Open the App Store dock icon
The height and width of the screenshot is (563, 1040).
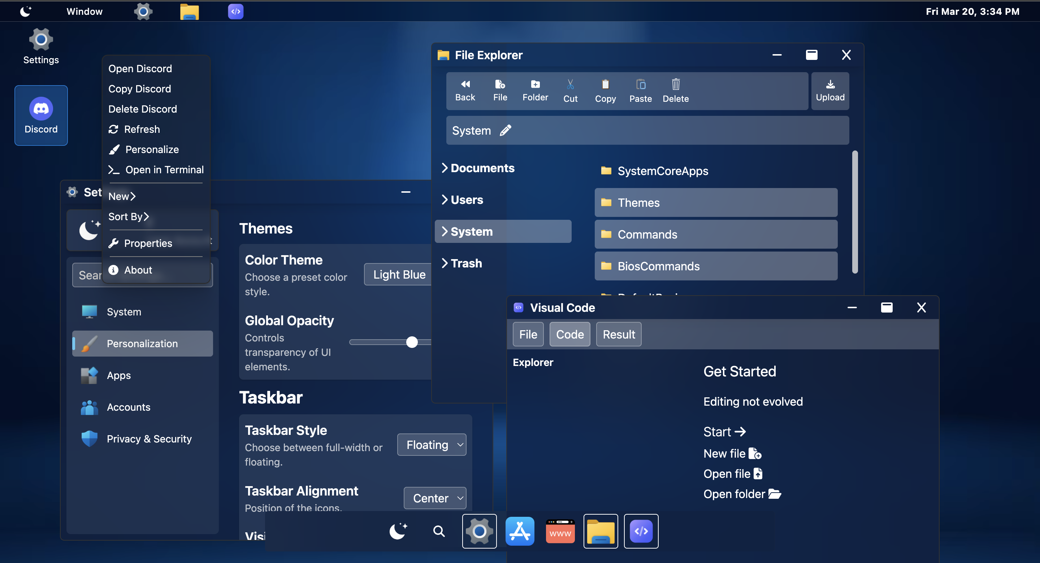[x=520, y=531]
